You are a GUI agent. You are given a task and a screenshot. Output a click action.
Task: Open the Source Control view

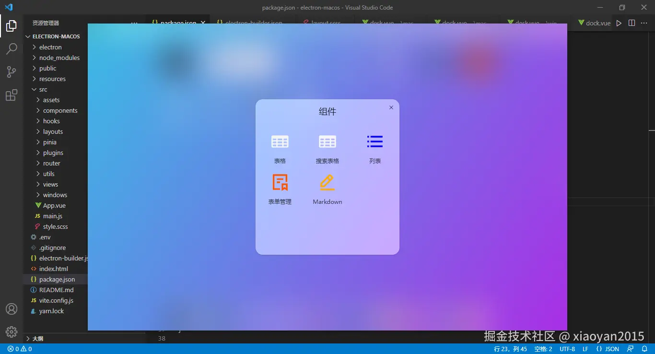12,72
